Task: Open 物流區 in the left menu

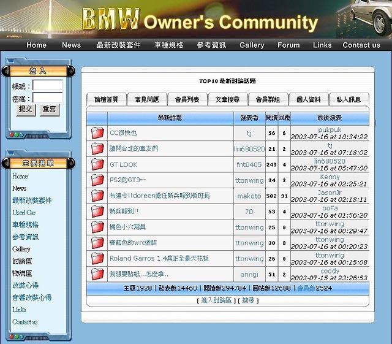Action: tap(22, 273)
